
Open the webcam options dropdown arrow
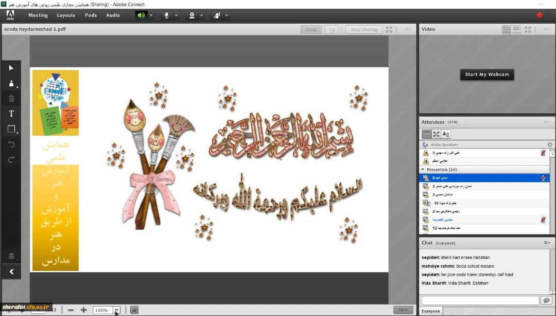pos(201,15)
